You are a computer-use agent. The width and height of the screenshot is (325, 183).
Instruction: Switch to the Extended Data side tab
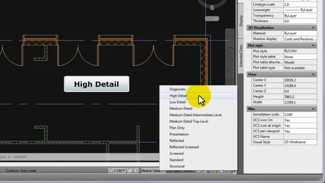[241, 56]
